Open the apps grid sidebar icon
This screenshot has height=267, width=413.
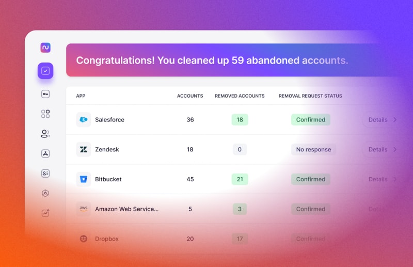click(x=45, y=114)
